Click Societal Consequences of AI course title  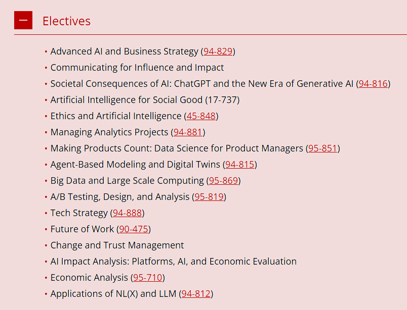click(x=201, y=84)
